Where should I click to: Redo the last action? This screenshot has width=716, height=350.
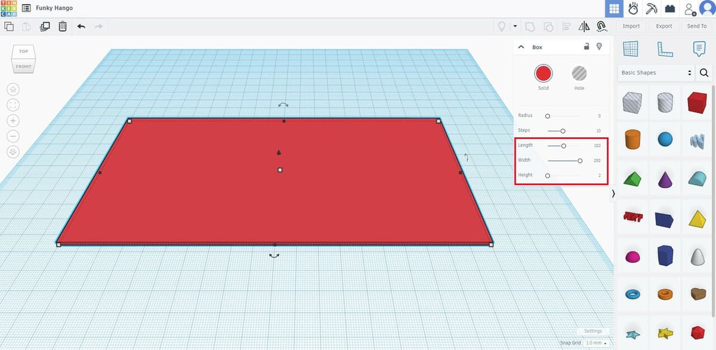[98, 26]
